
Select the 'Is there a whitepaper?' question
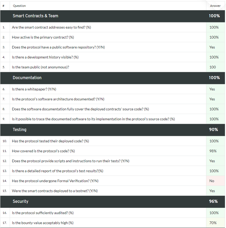coord(34,89)
